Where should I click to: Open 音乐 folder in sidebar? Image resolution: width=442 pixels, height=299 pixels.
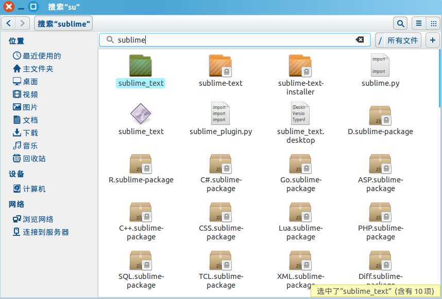click(25, 145)
